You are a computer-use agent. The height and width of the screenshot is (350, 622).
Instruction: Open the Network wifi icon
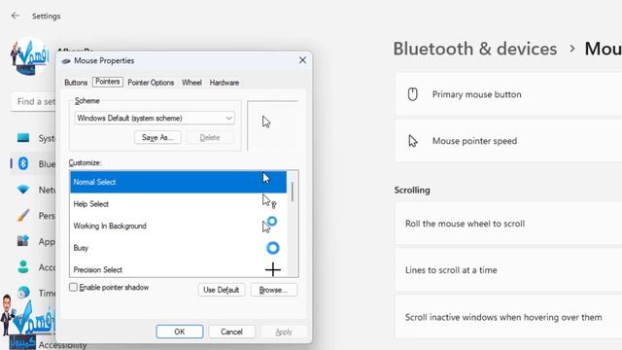tap(23, 190)
